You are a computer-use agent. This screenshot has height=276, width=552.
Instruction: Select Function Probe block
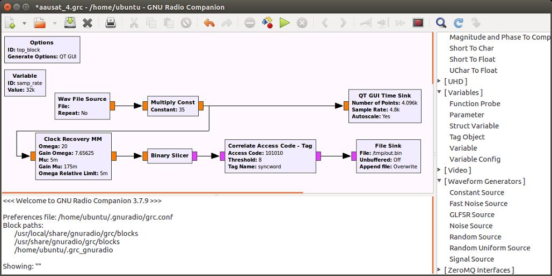coord(475,103)
